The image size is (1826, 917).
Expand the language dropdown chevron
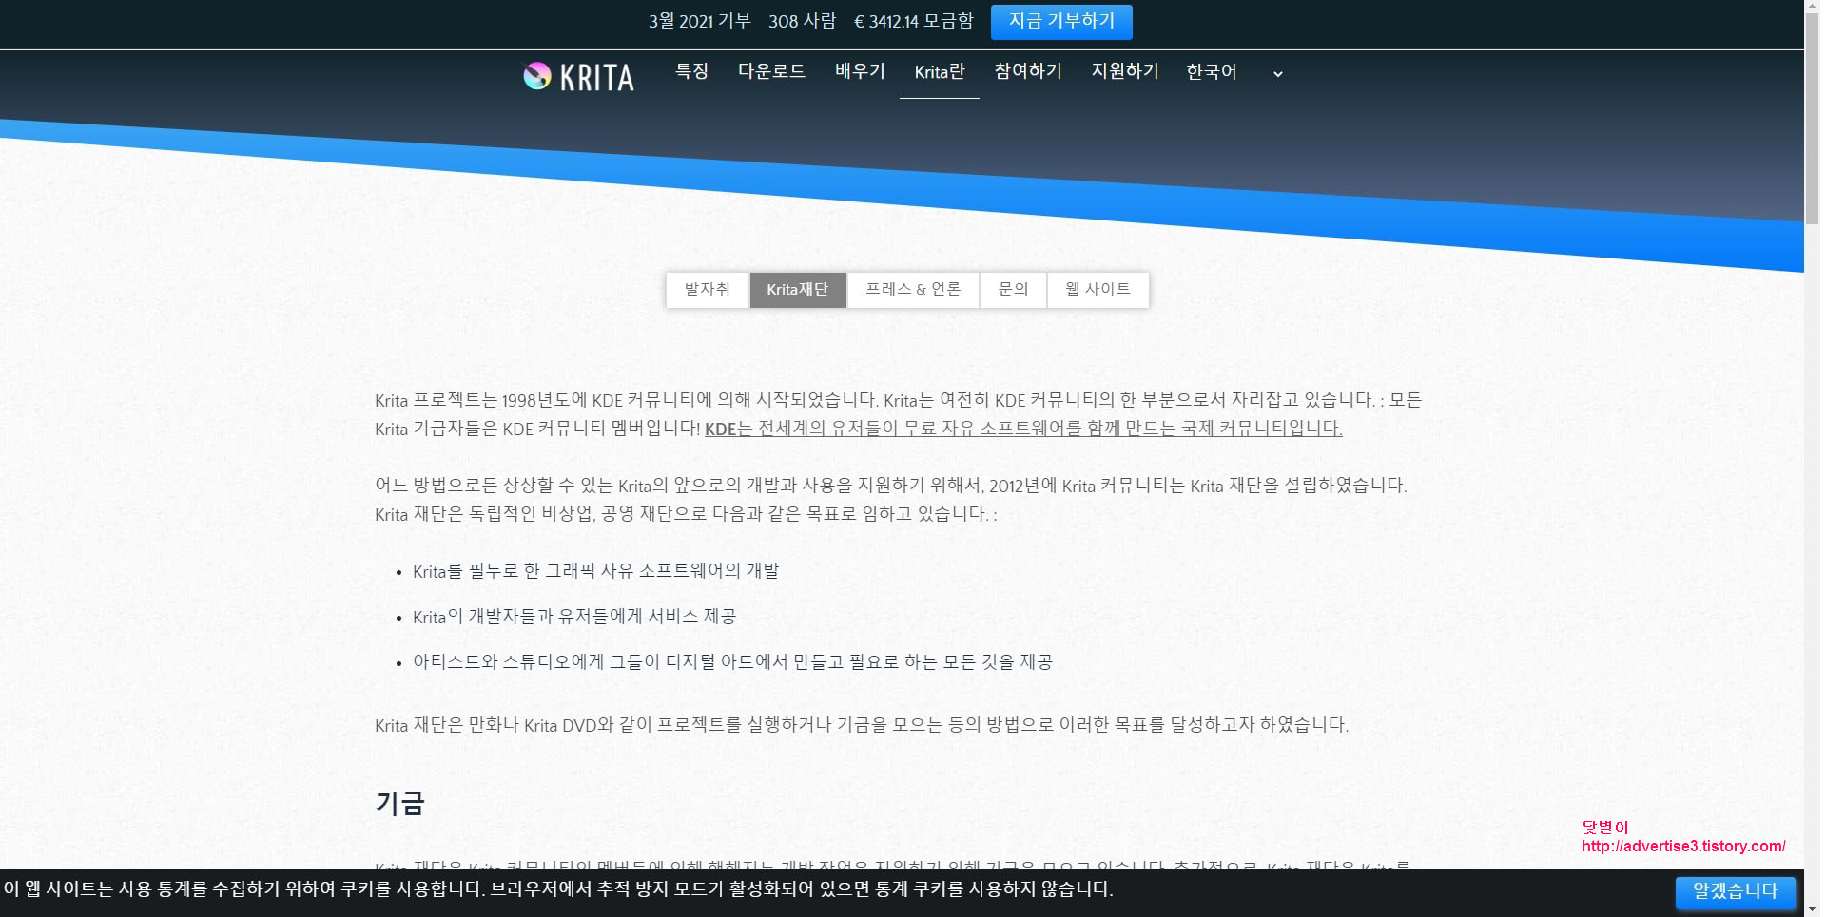pyautogui.click(x=1278, y=74)
